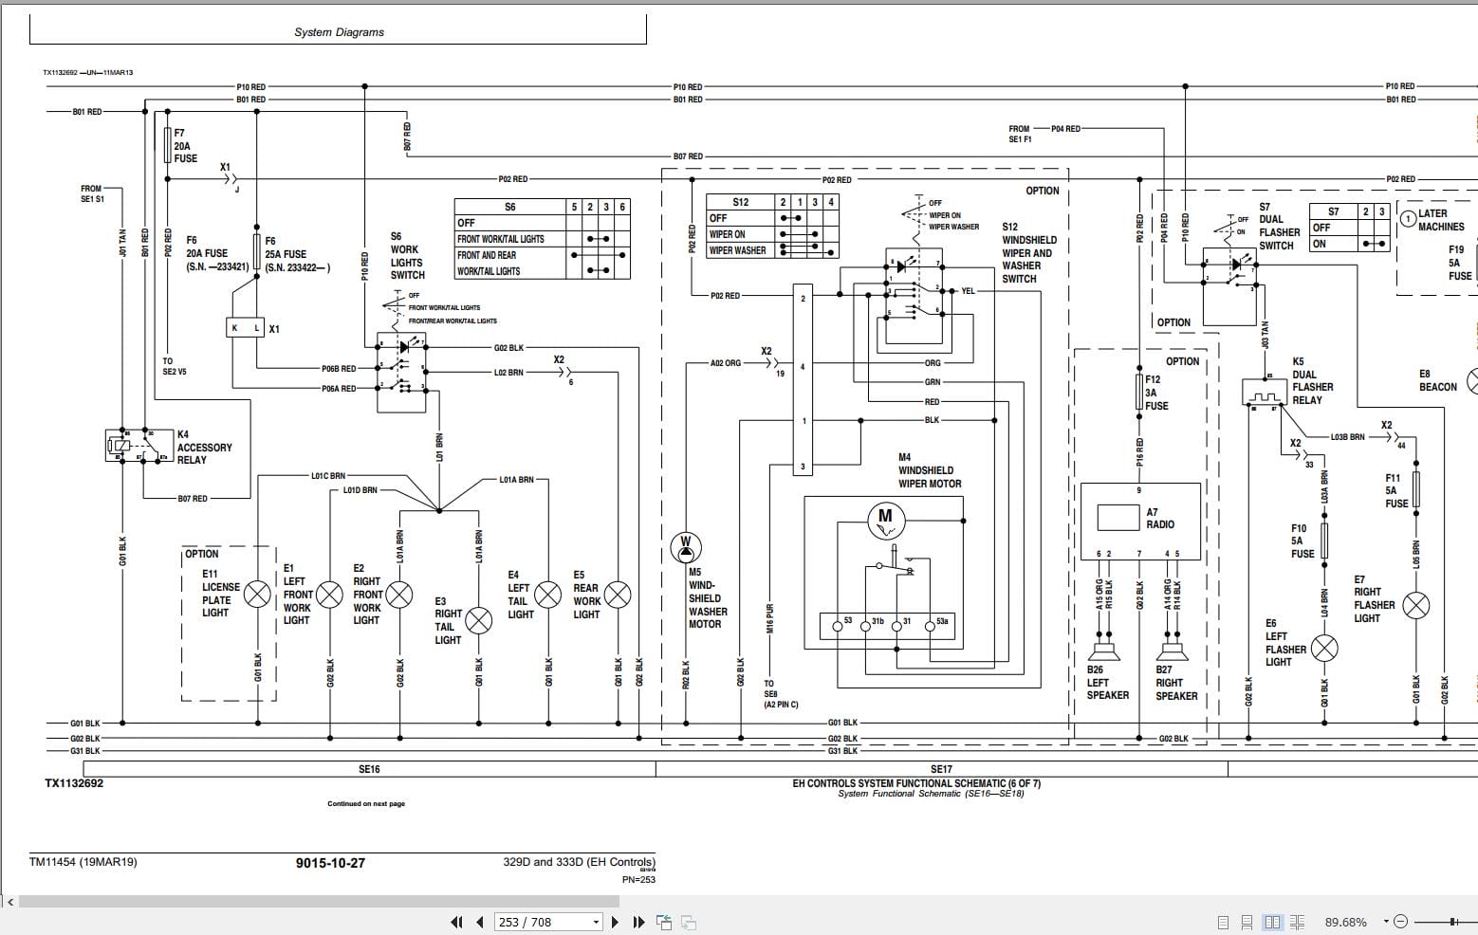Click the 'System Diagrams' page header

click(339, 32)
